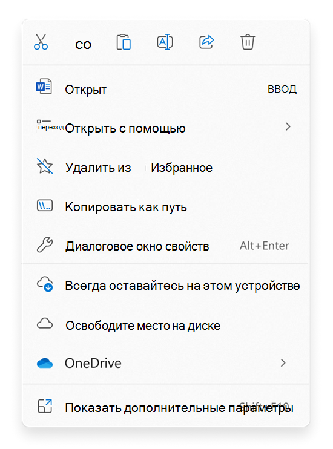Click the Cut scissors icon
The width and height of the screenshot is (333, 449).
coord(41,42)
